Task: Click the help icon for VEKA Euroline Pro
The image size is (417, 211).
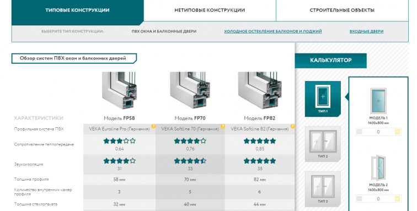Action: 153,126
